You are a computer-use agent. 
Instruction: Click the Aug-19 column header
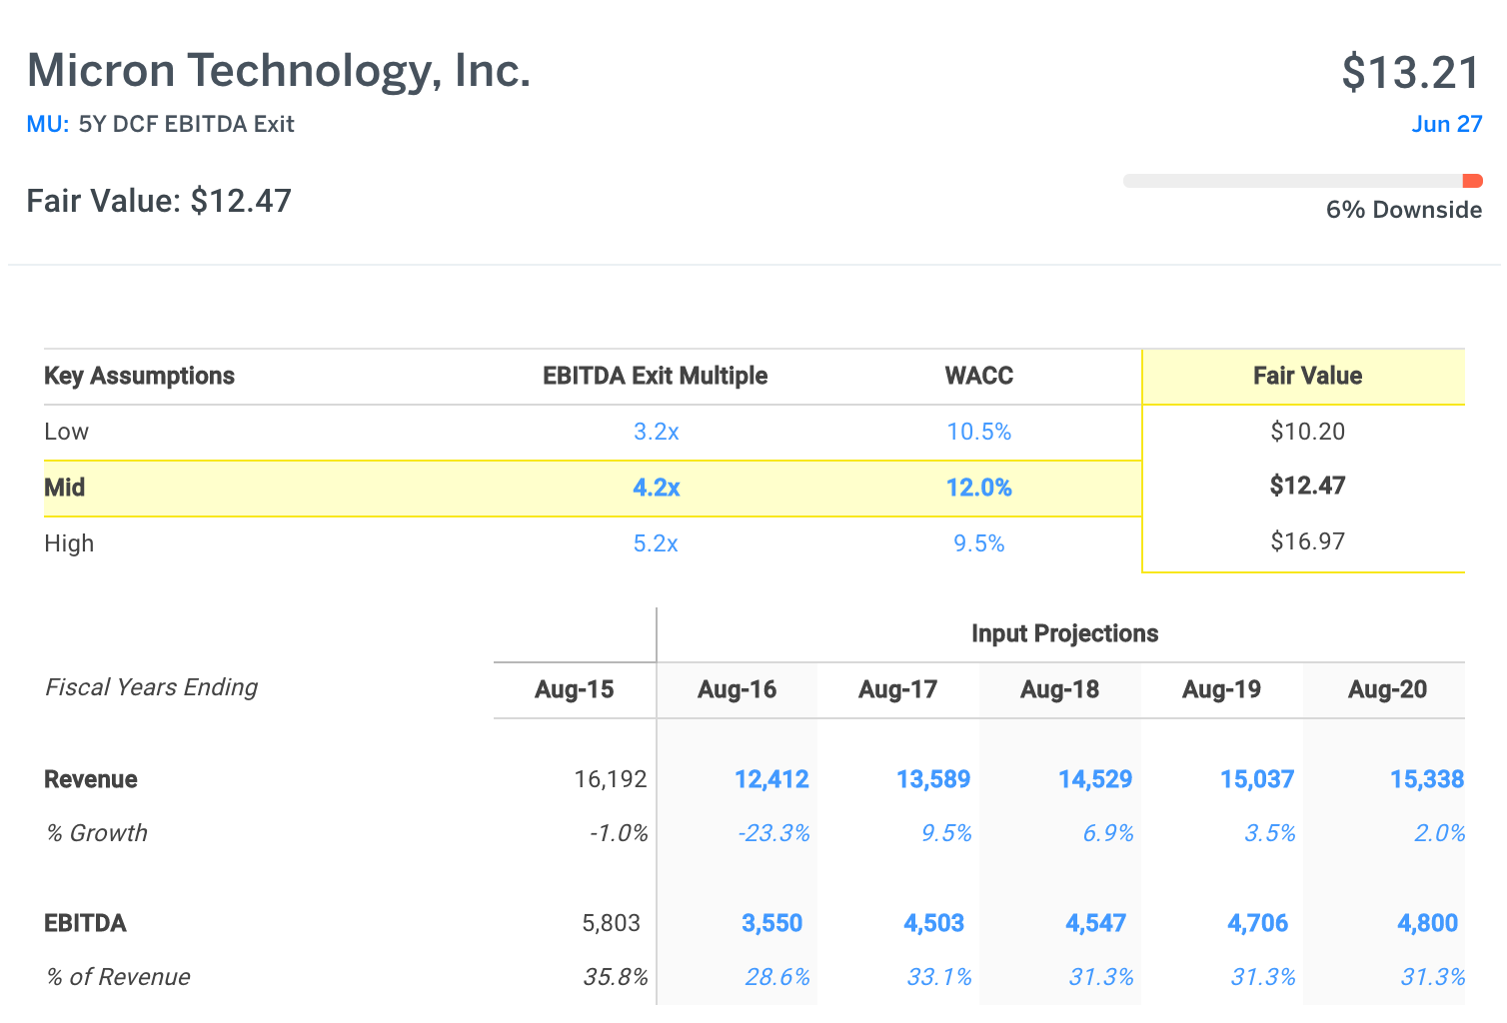[1221, 689]
